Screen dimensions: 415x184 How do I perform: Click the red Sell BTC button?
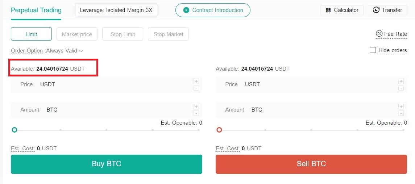tap(311, 164)
